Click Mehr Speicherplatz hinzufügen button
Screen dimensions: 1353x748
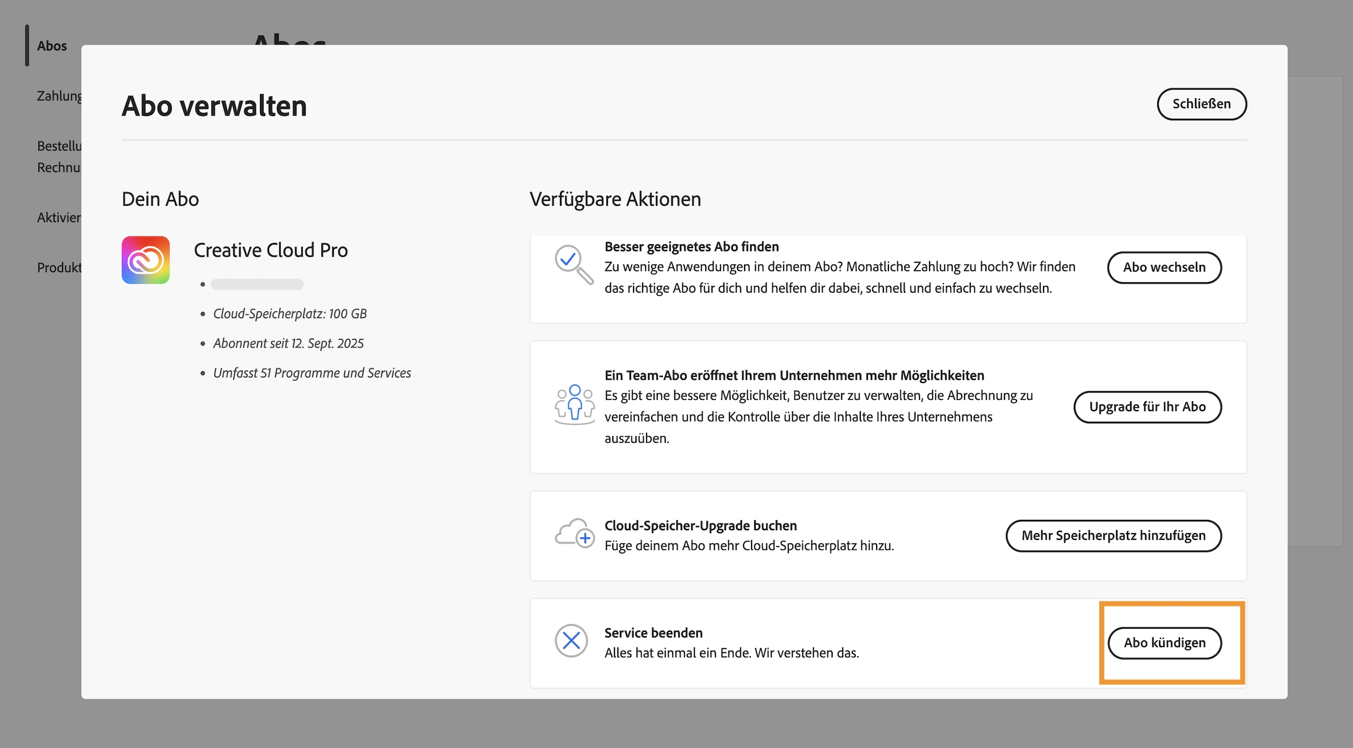coord(1113,535)
